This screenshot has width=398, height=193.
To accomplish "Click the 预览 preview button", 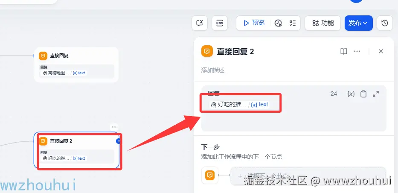I will tap(254, 23).
